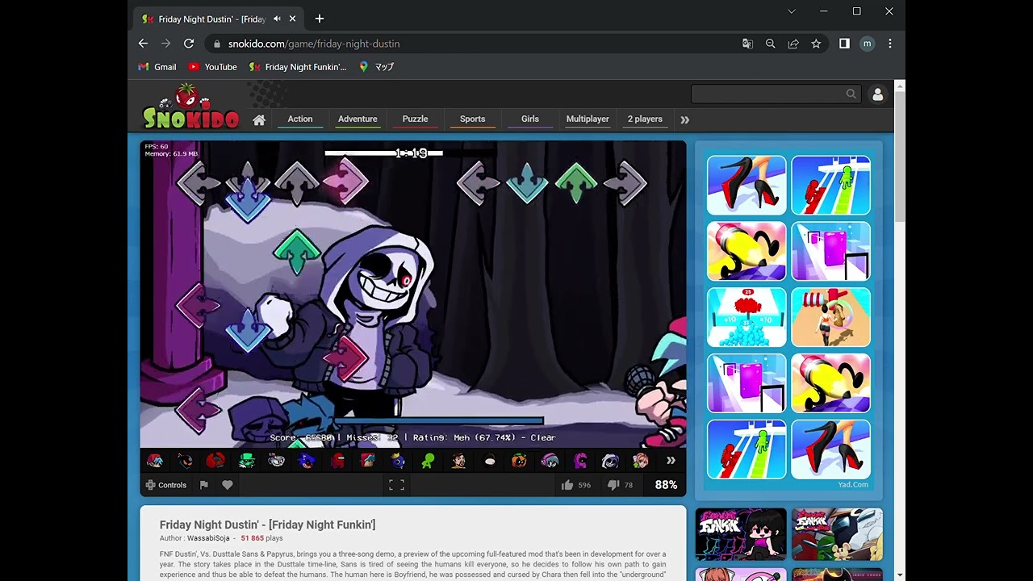This screenshot has height=581, width=1033.
Task: Open the YouTube bookmark
Action: (x=213, y=67)
